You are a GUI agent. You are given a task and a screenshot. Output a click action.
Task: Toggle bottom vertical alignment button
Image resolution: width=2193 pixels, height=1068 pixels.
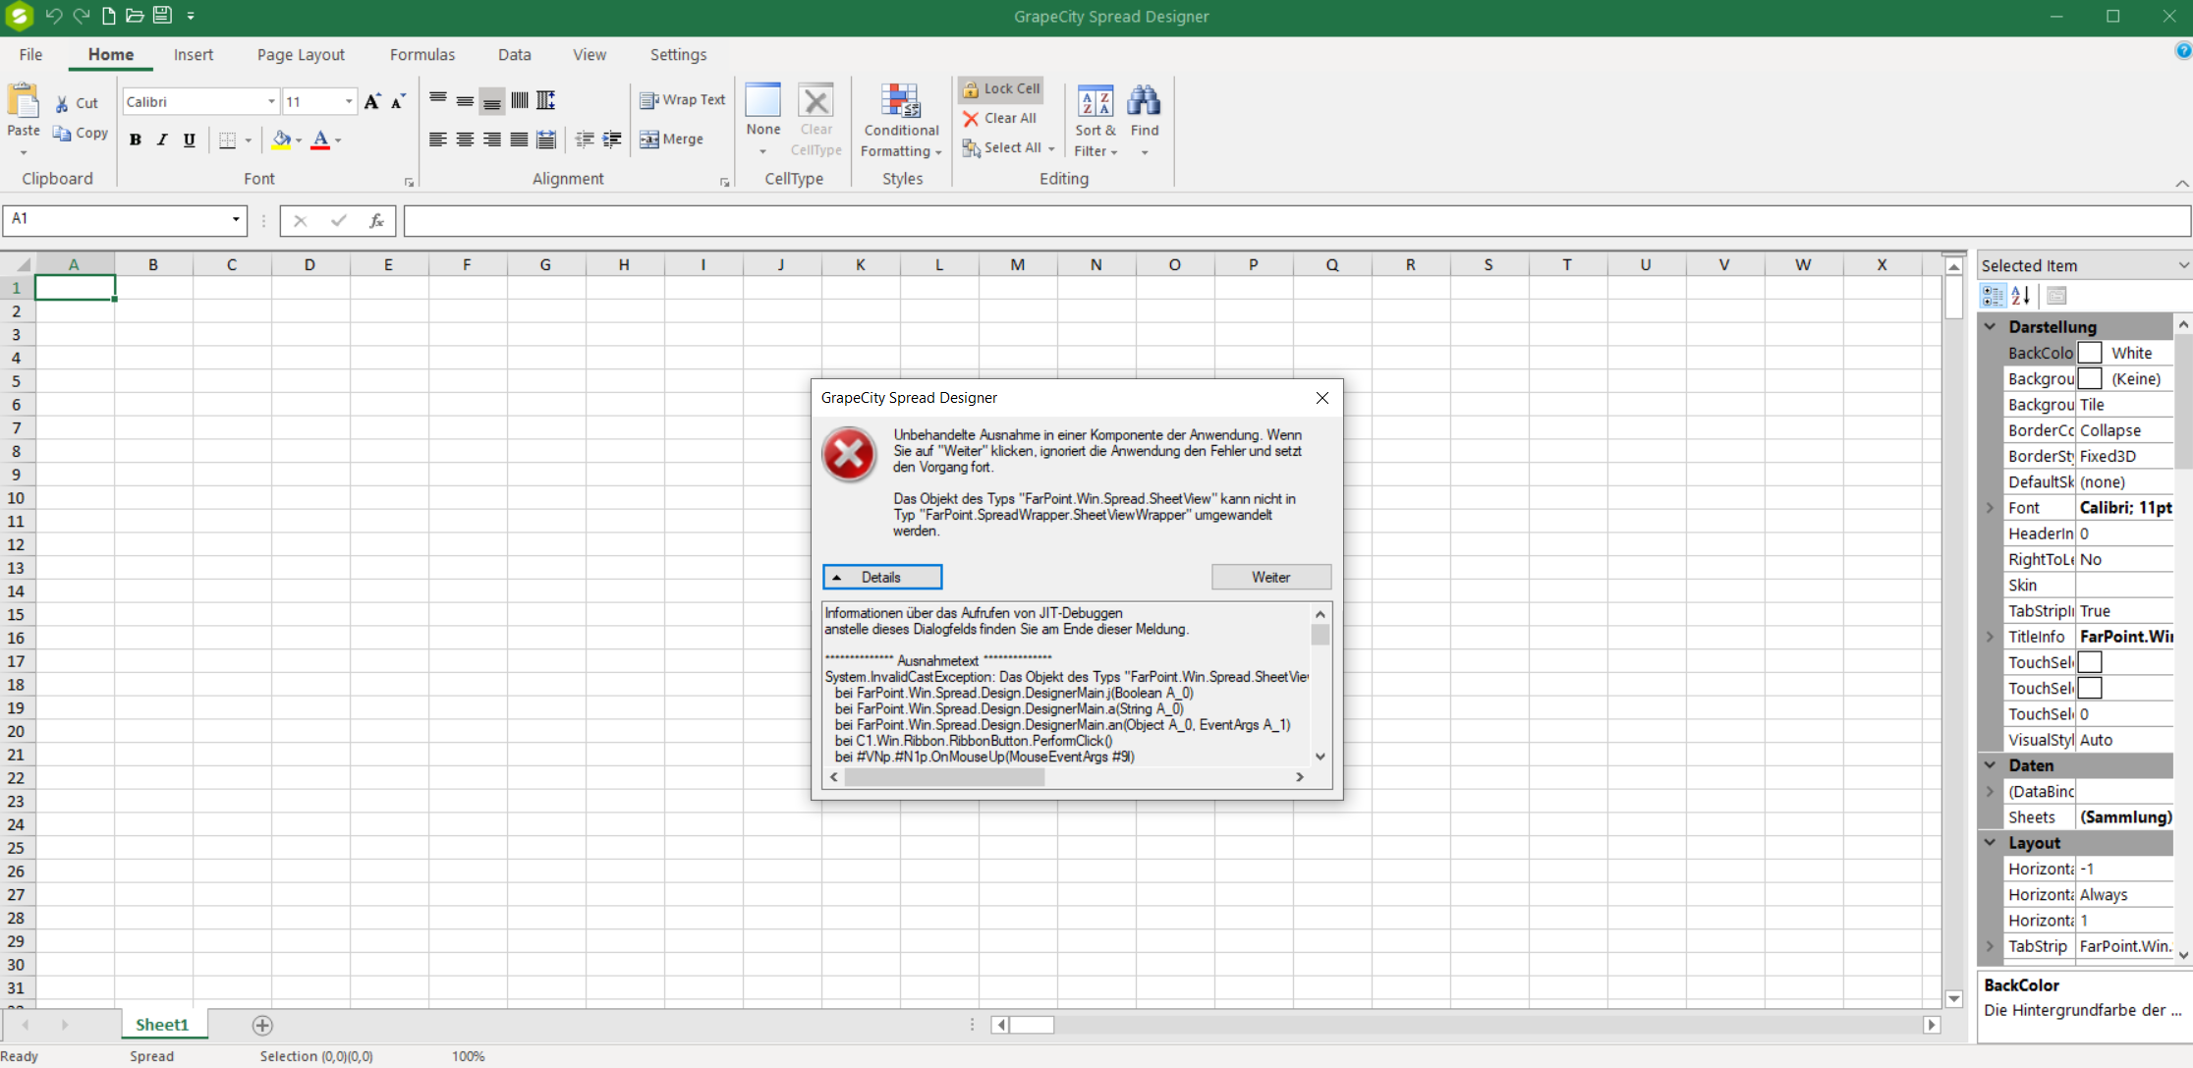click(492, 99)
